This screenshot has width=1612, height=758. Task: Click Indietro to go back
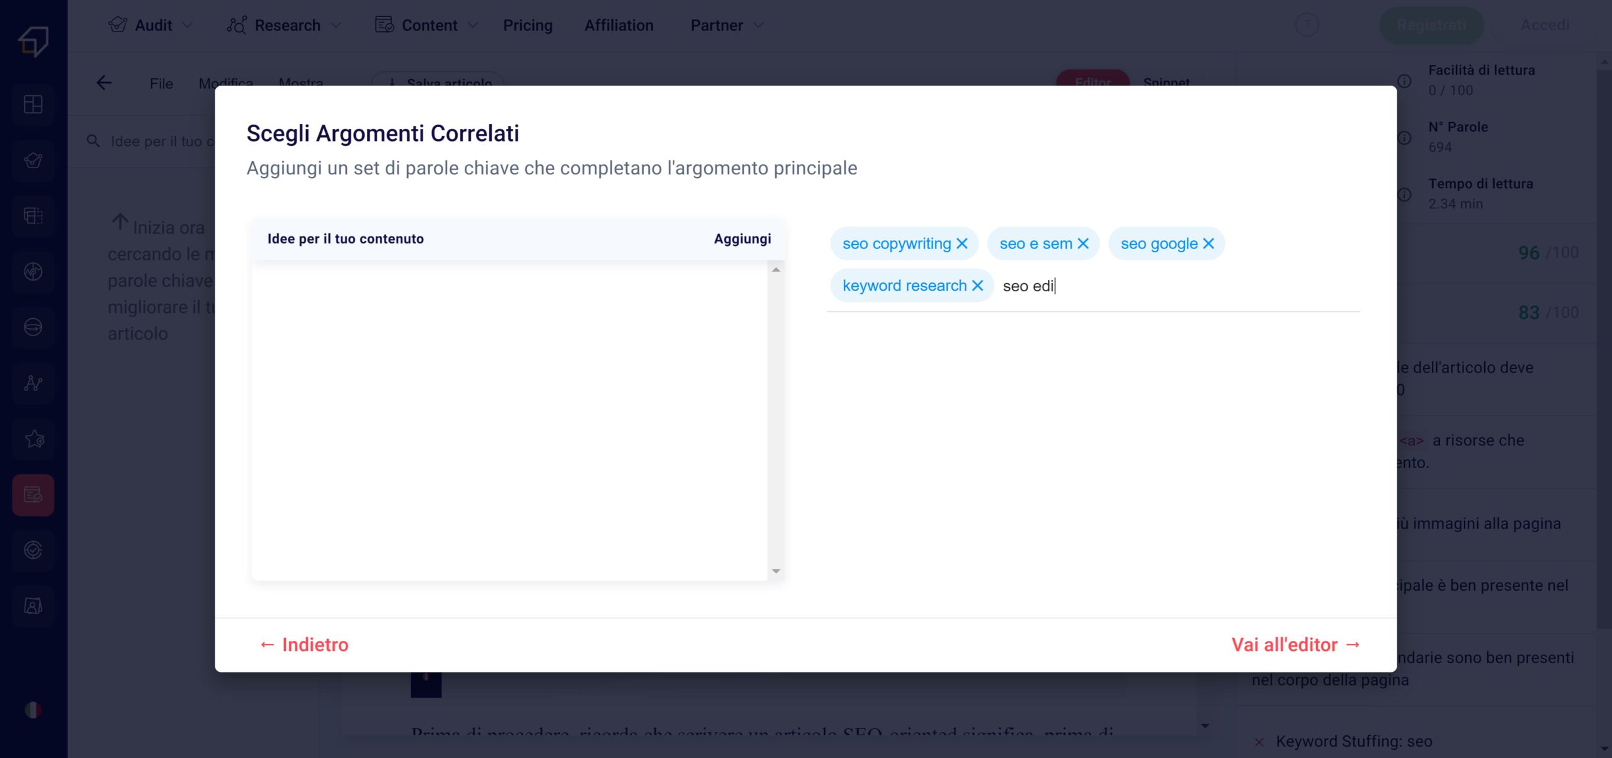click(304, 644)
